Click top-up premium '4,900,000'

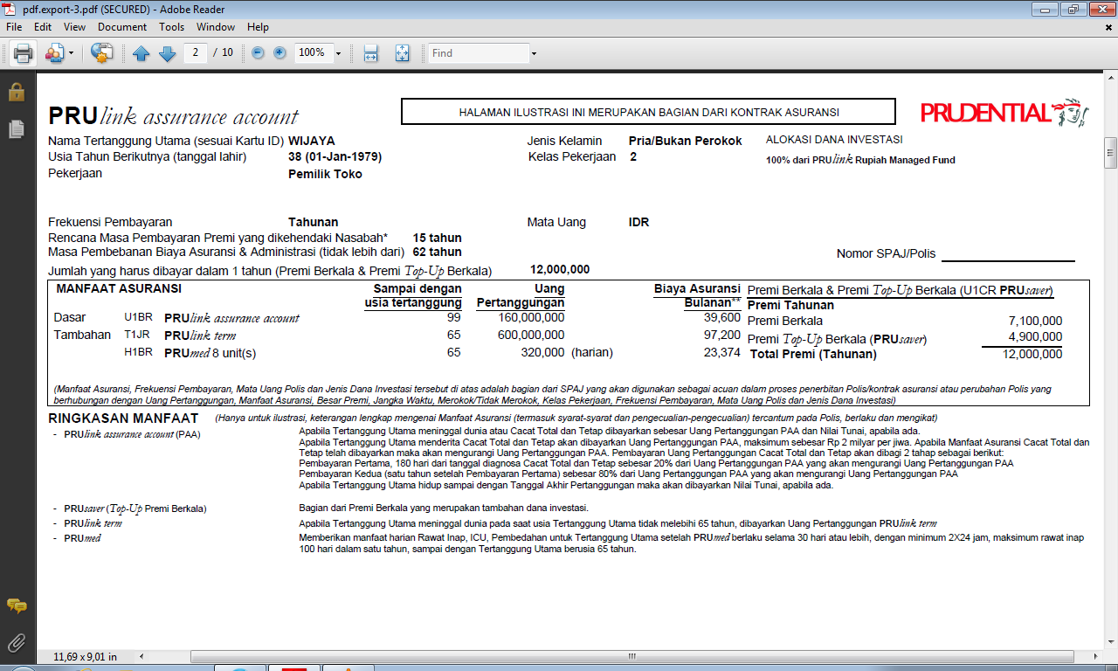coord(1035,337)
